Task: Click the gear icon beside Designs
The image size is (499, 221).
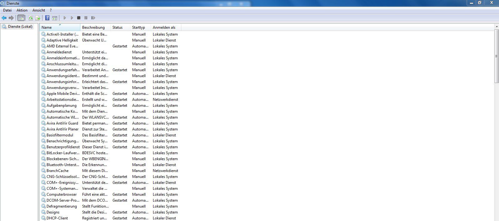Action: (43, 212)
